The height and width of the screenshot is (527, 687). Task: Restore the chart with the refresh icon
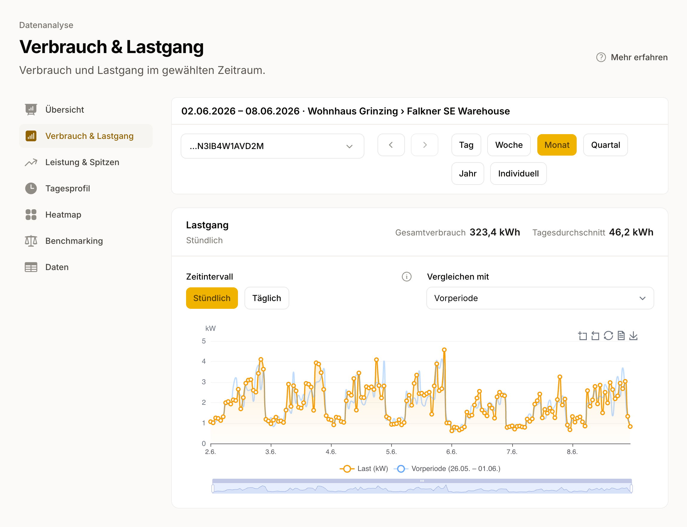[608, 336]
